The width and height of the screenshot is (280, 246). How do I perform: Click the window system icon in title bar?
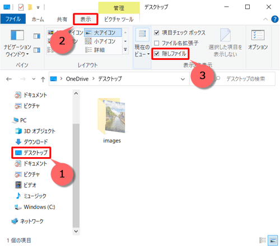pyautogui.click(x=7, y=7)
